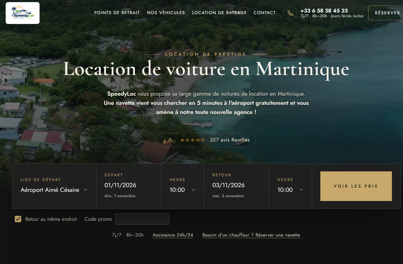Click the SpeedyLoc logo
Viewport: 403px width, 264px height.
point(22,13)
